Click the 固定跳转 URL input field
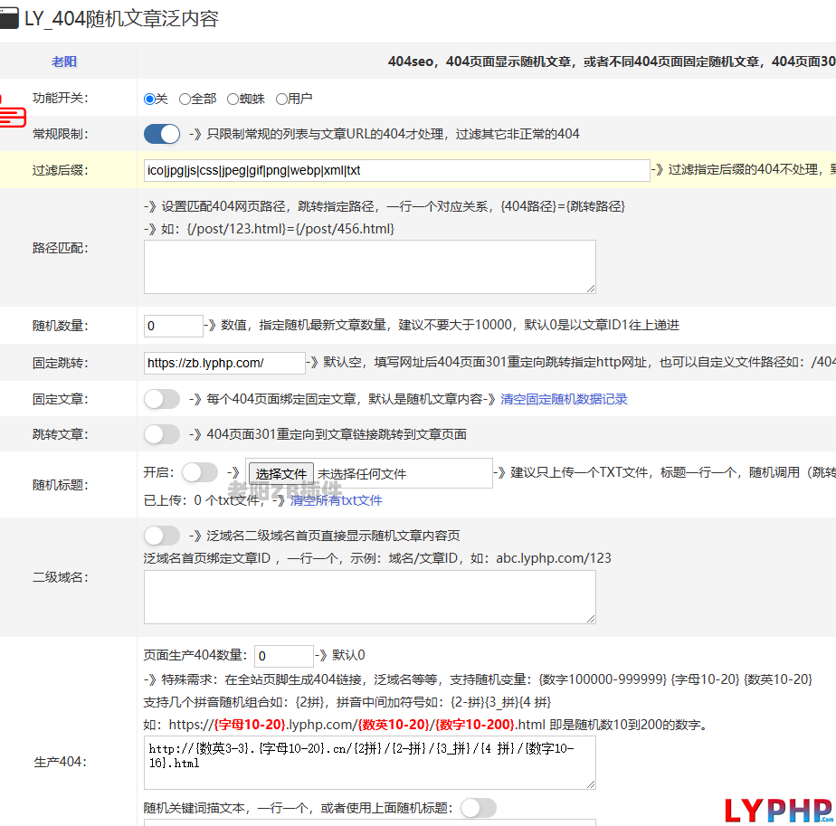The height and width of the screenshot is (826, 836). pyautogui.click(x=224, y=363)
